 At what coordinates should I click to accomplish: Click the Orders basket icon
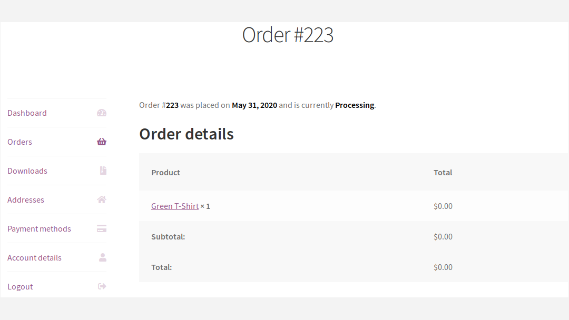pos(102,142)
